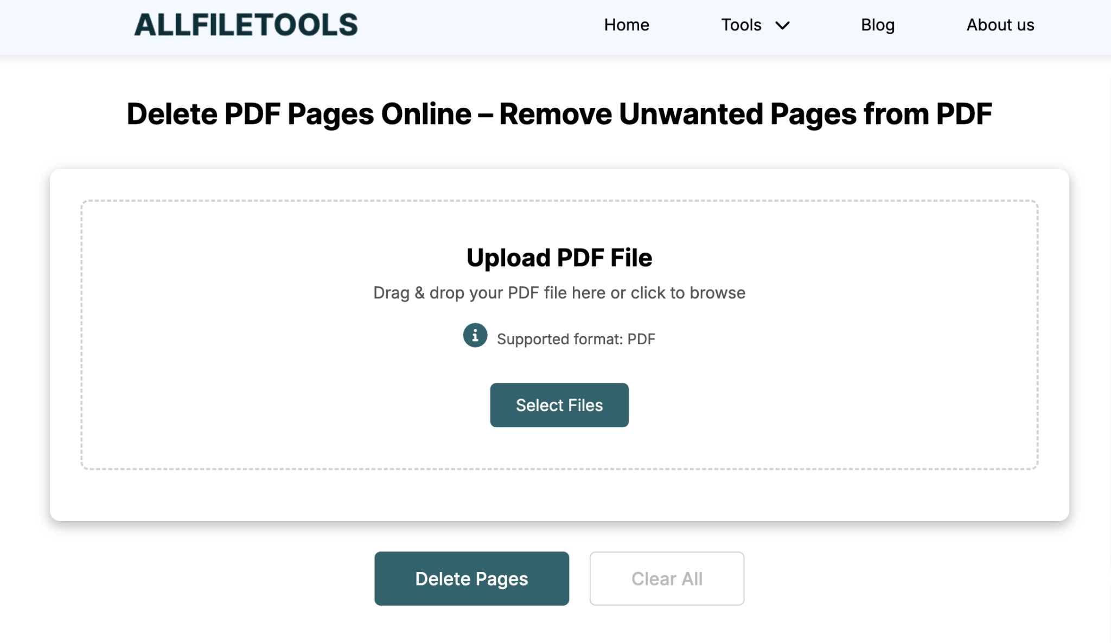
Task: Expand the Tools dropdown chevron
Action: click(782, 25)
